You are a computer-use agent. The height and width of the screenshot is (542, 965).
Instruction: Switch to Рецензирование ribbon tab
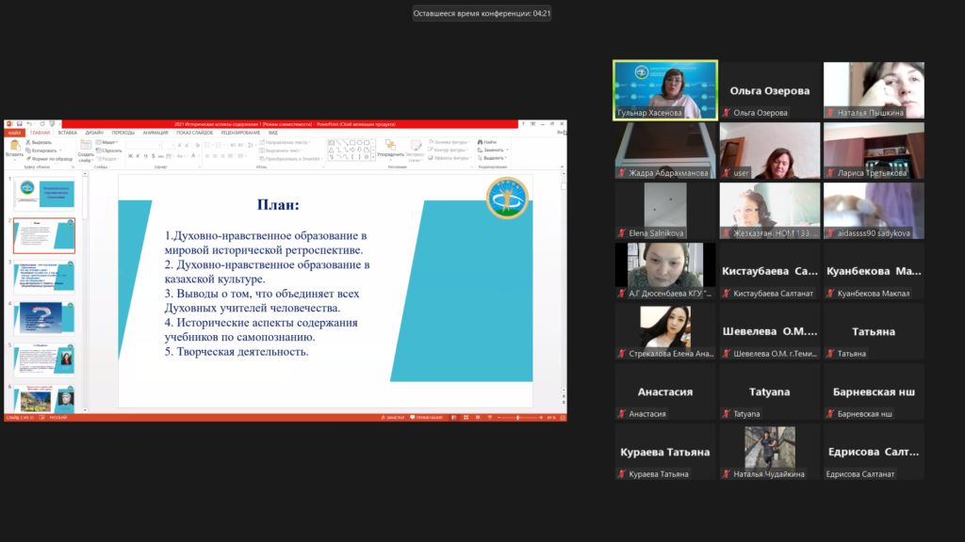point(240,133)
